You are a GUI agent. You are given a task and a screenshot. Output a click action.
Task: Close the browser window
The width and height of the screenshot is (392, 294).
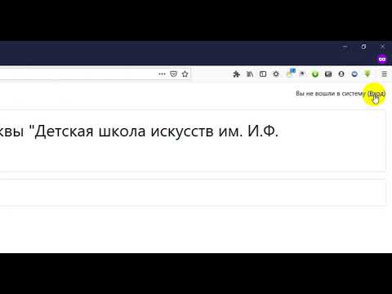(x=382, y=47)
